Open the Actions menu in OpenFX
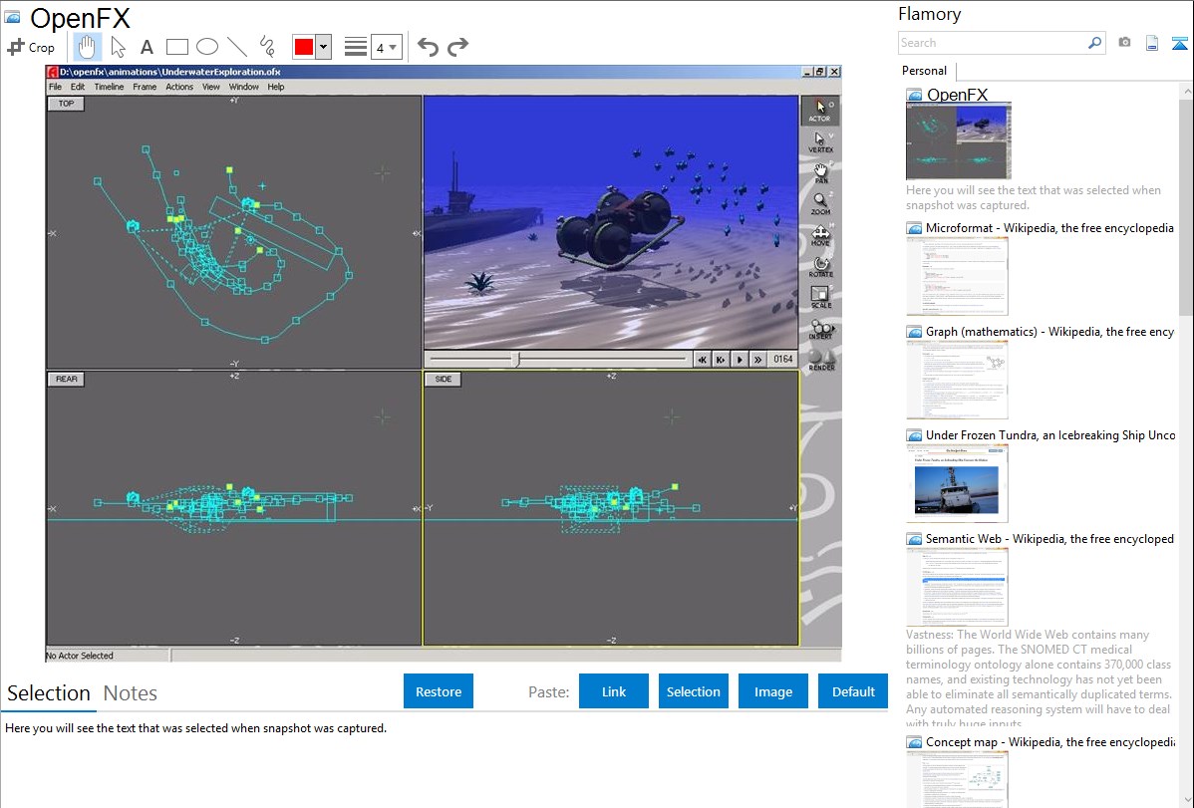1194x808 pixels. click(179, 87)
